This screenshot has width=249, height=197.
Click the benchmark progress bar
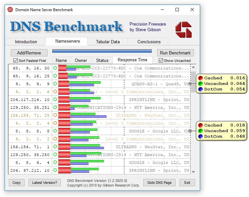click(x=102, y=51)
